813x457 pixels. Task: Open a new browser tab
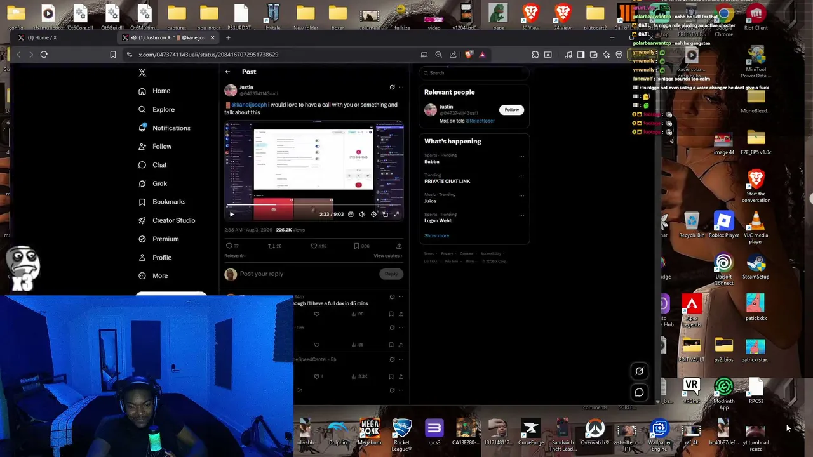[x=228, y=37]
